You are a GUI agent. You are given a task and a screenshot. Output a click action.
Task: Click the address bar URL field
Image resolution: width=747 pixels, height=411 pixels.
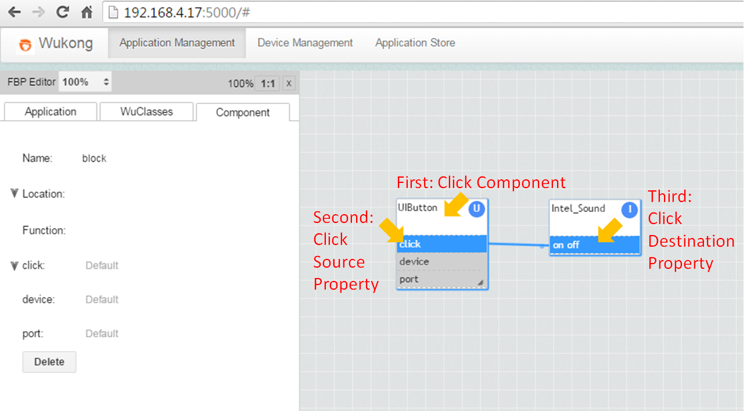[424, 12]
